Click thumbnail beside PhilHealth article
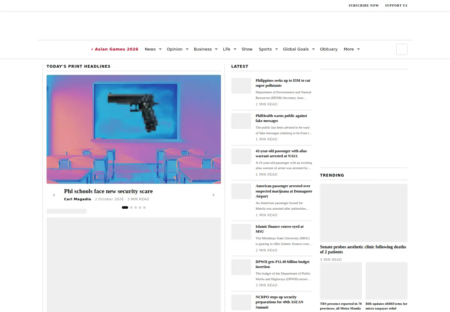This screenshot has height=312, width=450. 241,121
